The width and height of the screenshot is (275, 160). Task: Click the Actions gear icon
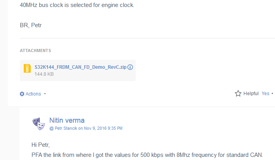[x=22, y=94]
